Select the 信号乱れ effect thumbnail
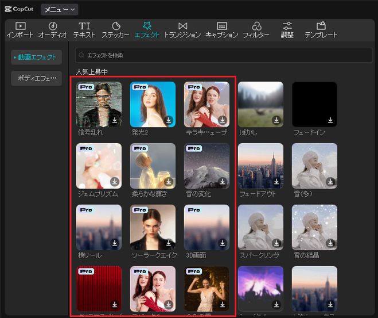Viewport: 378px width, 318px height. point(99,104)
